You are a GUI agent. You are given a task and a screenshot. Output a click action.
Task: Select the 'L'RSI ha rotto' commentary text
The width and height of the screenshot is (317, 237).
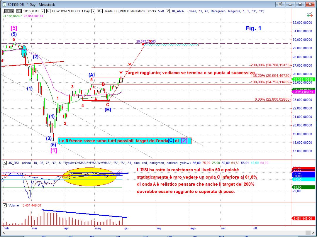(x=197, y=181)
